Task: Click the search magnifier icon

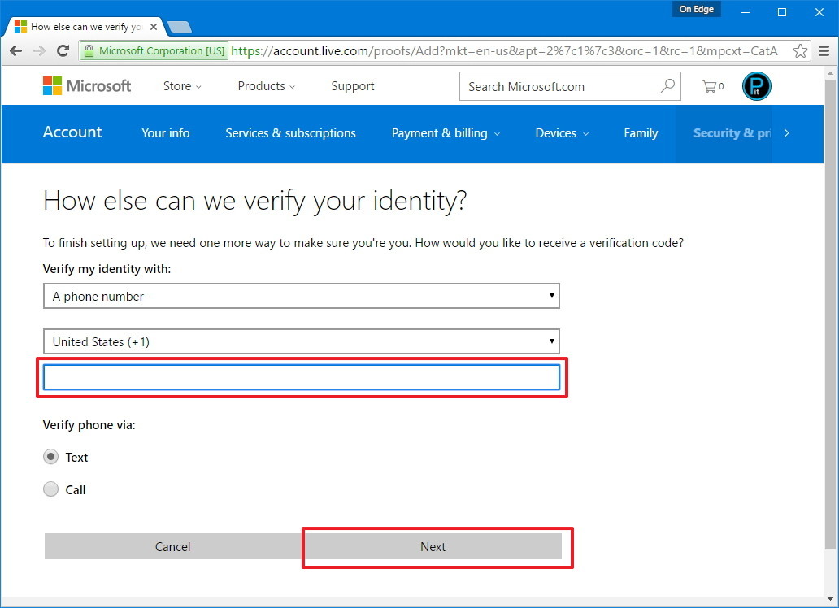Action: coord(667,85)
